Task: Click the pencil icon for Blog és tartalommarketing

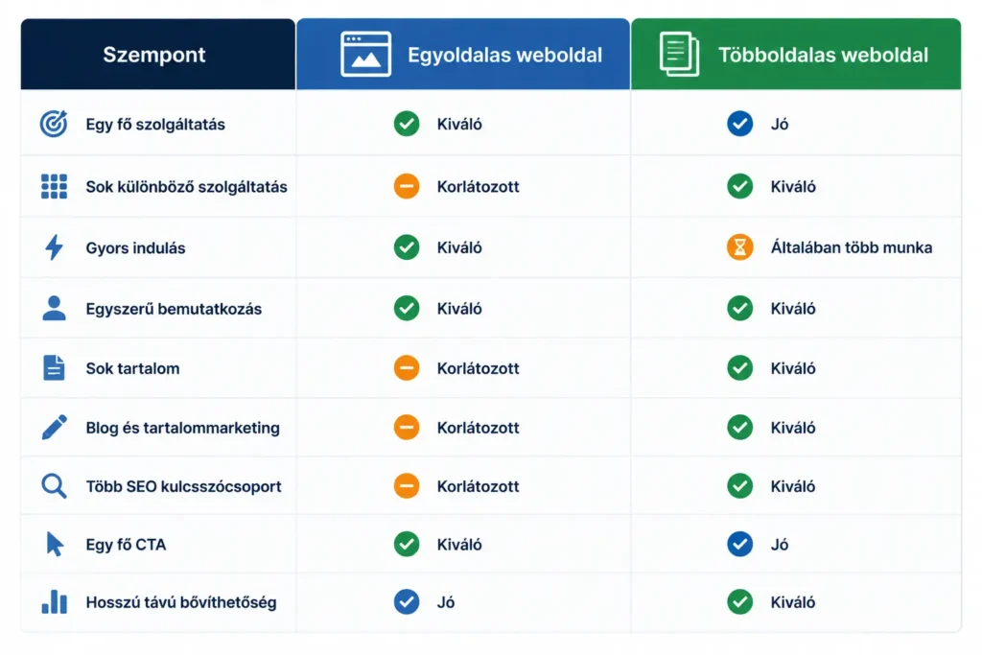Action: tap(54, 427)
